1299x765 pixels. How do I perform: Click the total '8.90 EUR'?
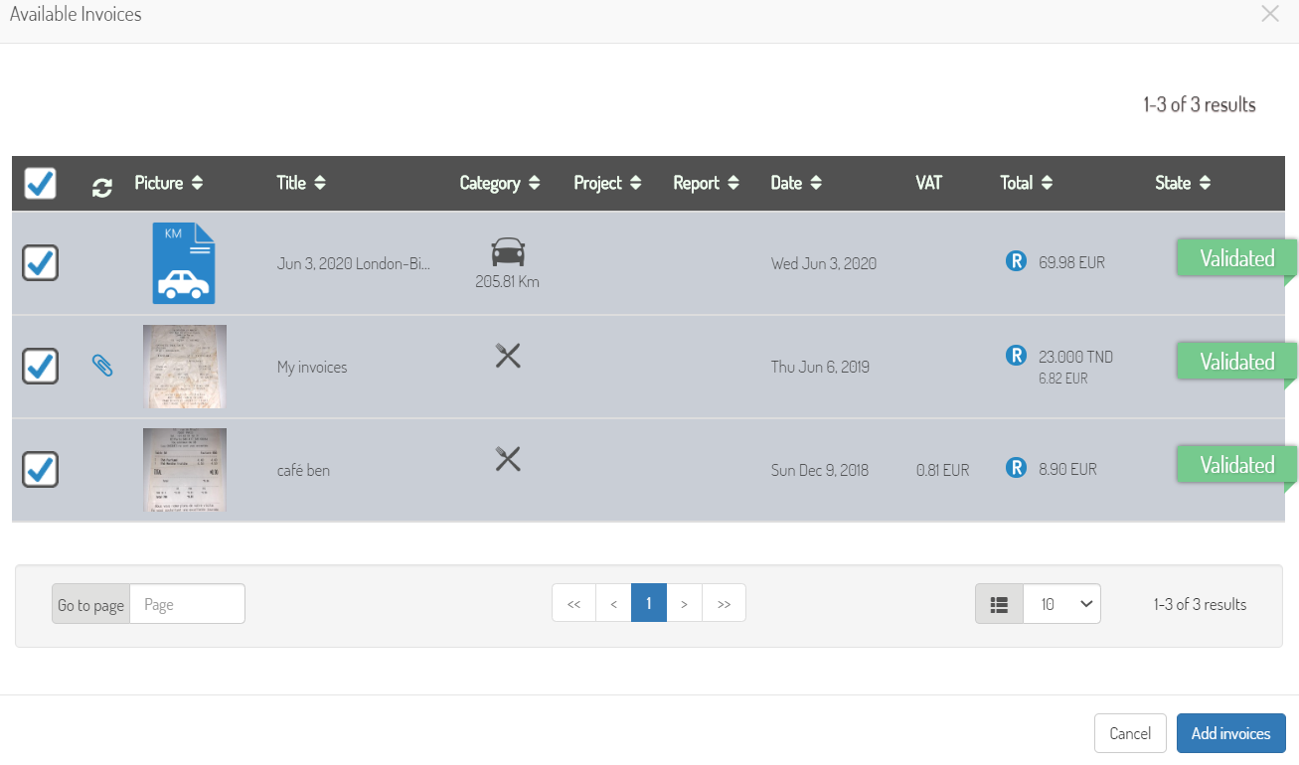click(x=1068, y=469)
